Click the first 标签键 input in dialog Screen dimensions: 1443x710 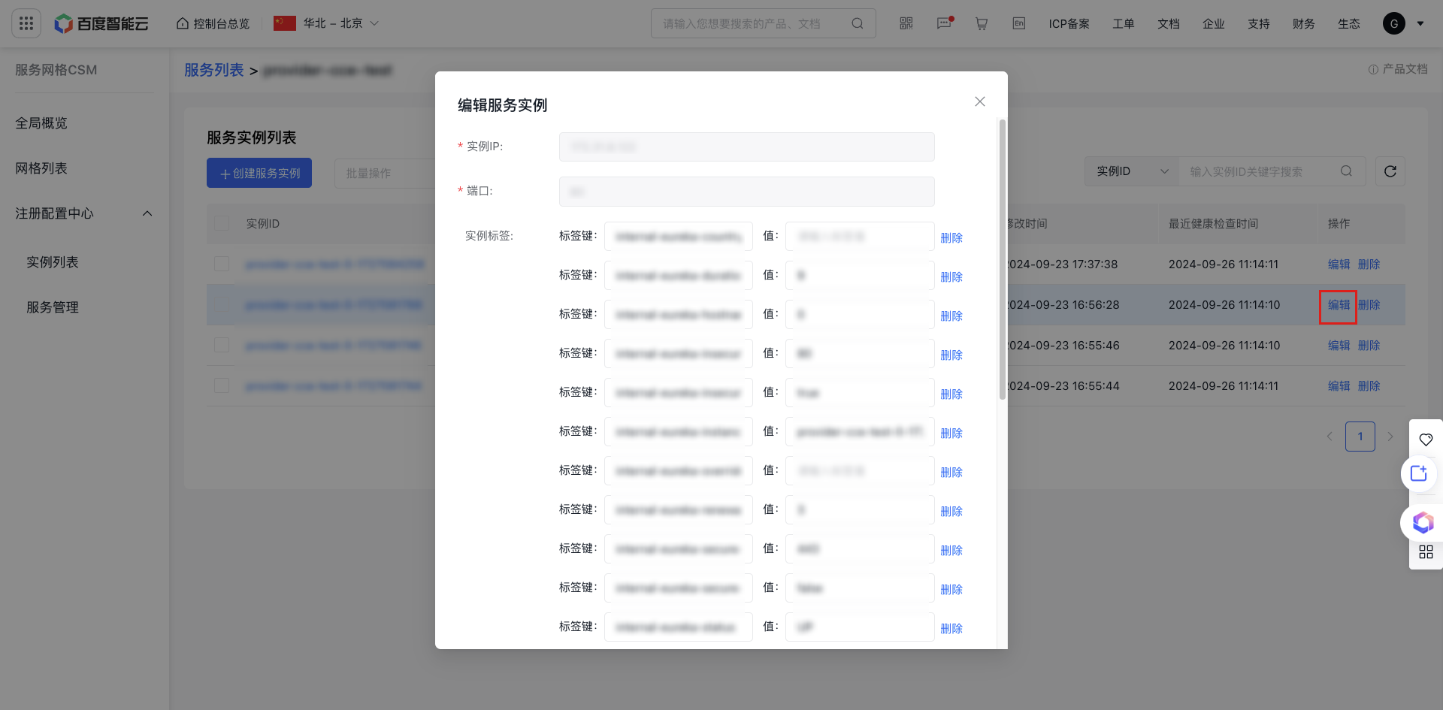click(679, 236)
